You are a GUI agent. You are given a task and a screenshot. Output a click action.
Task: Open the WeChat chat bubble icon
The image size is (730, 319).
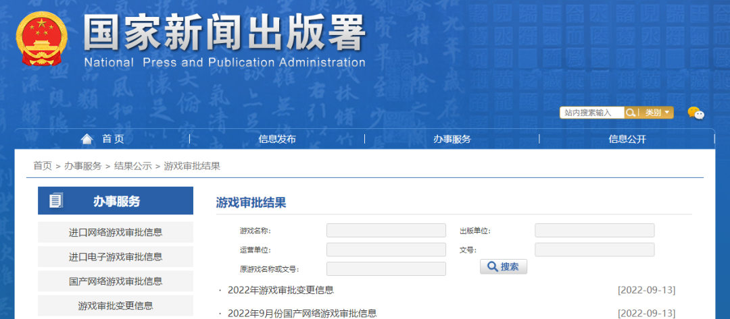click(x=696, y=113)
